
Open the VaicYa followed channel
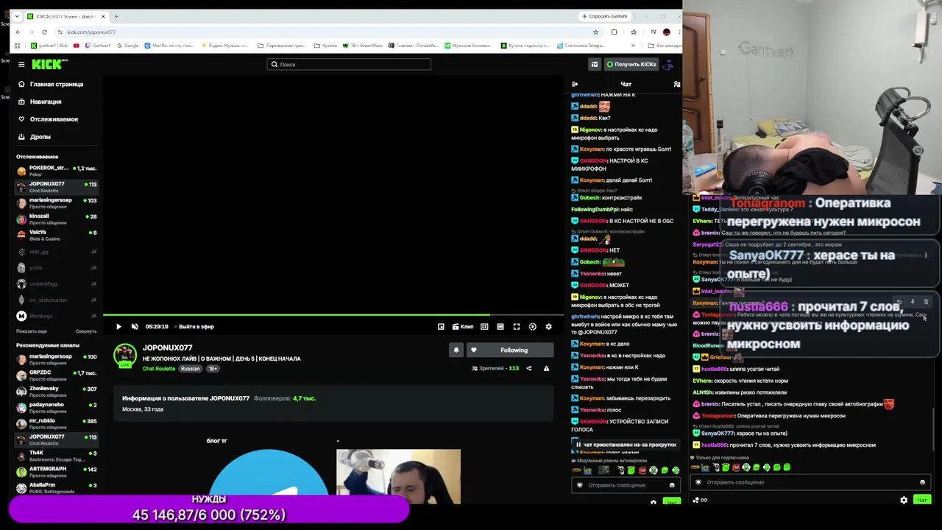coord(57,235)
